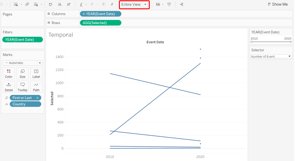Click the Country pill in Marks card
This screenshot has width=295, height=161.
coord(25,104)
